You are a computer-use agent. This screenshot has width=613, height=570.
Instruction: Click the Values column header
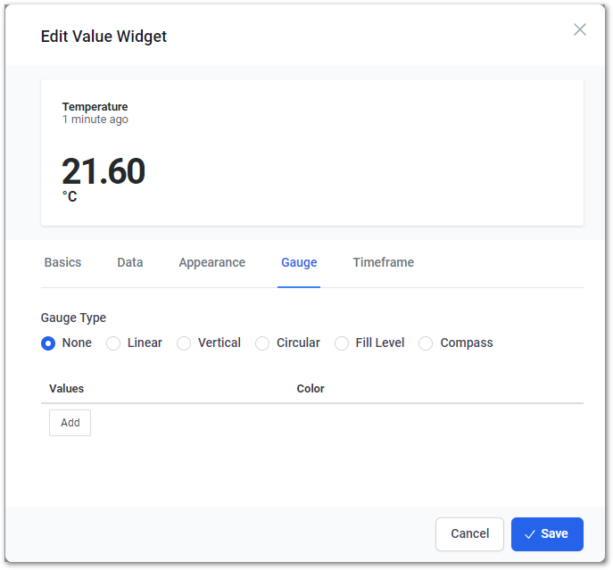pyautogui.click(x=66, y=388)
